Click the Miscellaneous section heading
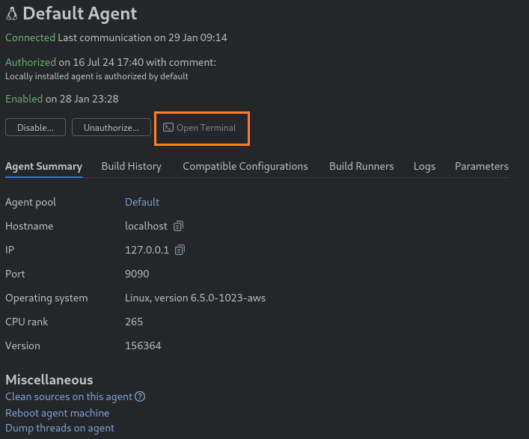Viewport: 529px width, 439px height. coord(49,380)
